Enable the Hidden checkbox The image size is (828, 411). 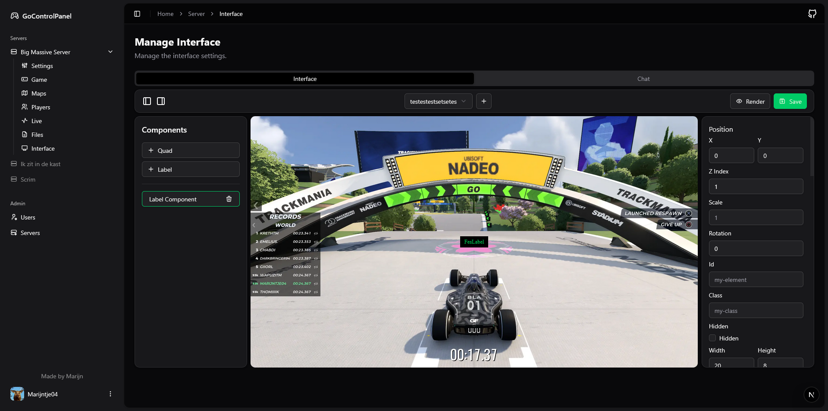coord(712,338)
